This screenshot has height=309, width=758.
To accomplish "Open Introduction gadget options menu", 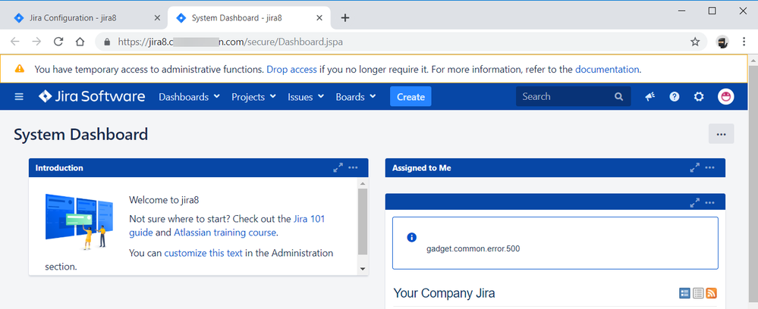I will [x=354, y=167].
